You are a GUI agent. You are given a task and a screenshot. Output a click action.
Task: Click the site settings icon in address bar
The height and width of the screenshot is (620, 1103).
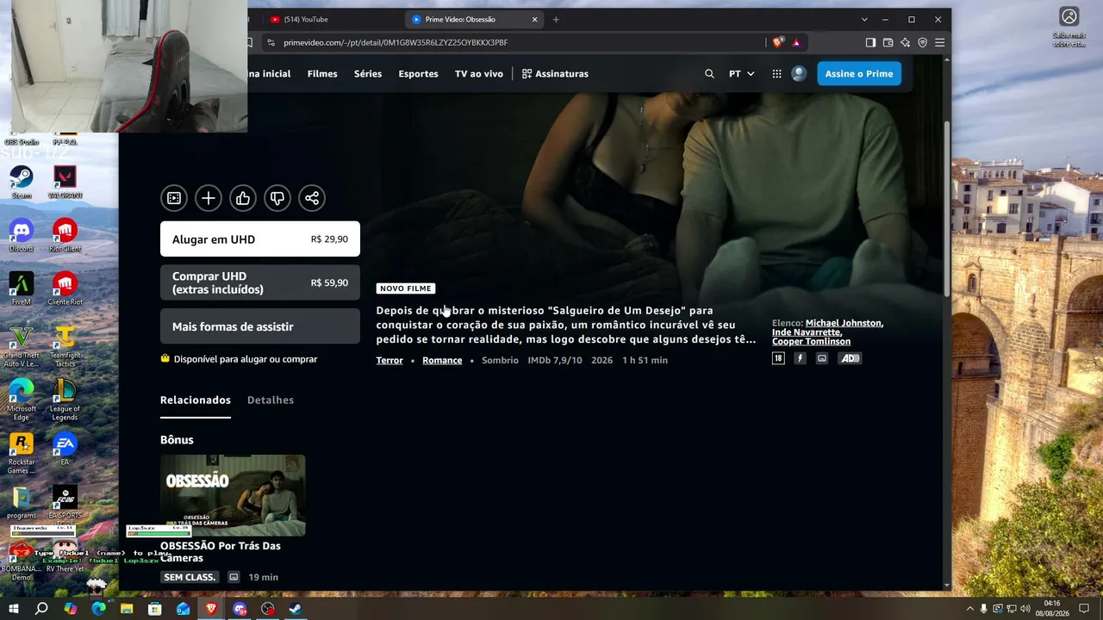click(x=270, y=42)
